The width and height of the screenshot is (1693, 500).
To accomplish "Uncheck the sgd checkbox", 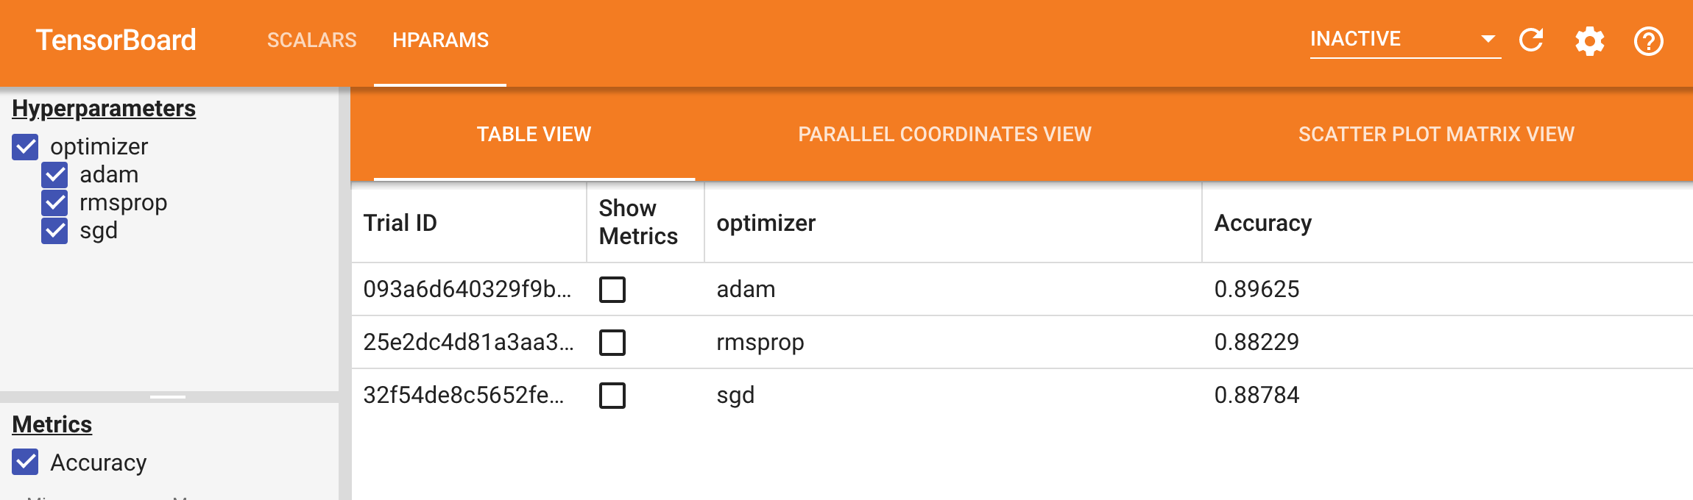I will pos(55,231).
